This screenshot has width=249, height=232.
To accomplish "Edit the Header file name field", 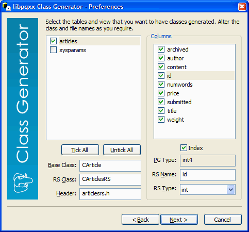I will (x=110, y=194).
